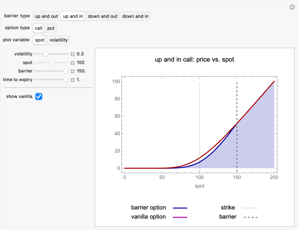The image size is (298, 230).
Task: Choose "down and in" barrier type
Action: coord(135,16)
